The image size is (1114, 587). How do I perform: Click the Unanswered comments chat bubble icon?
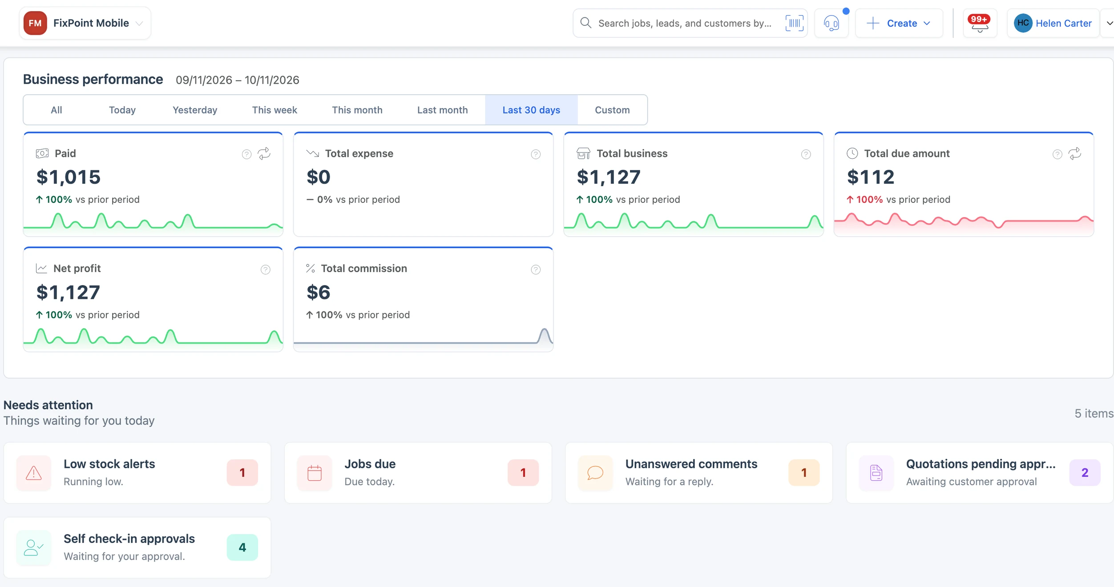pos(595,473)
